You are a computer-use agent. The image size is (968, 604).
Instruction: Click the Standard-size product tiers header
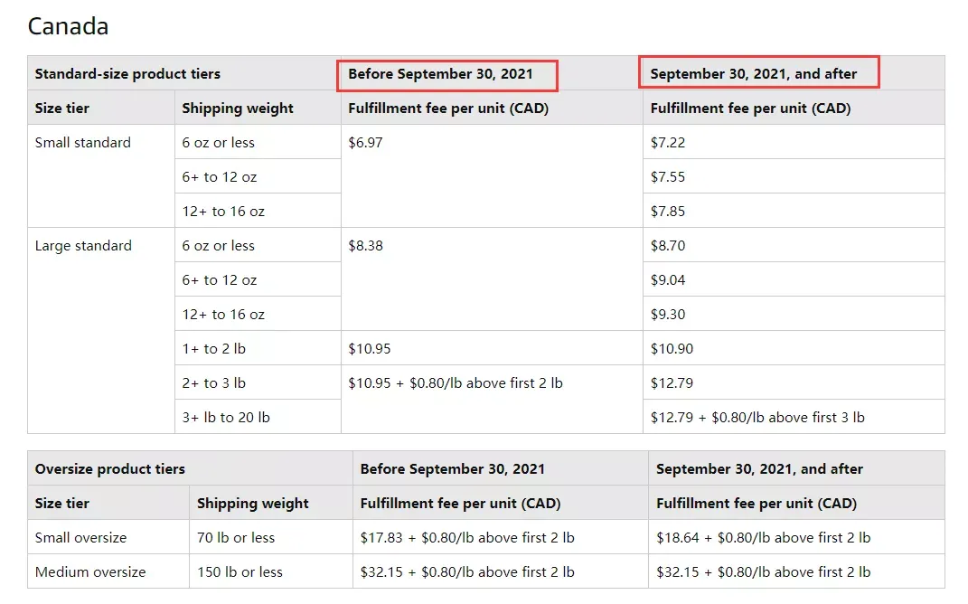(x=127, y=74)
